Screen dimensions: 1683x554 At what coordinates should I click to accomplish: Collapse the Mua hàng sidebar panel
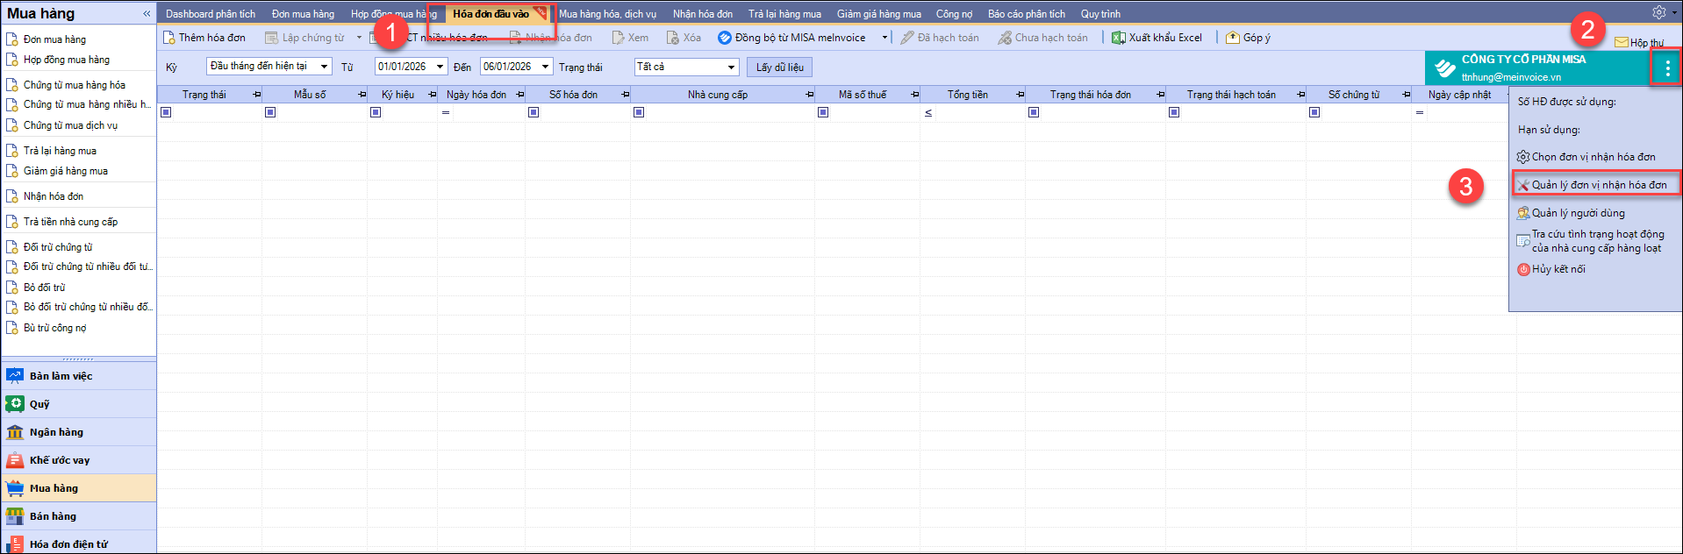click(x=147, y=14)
